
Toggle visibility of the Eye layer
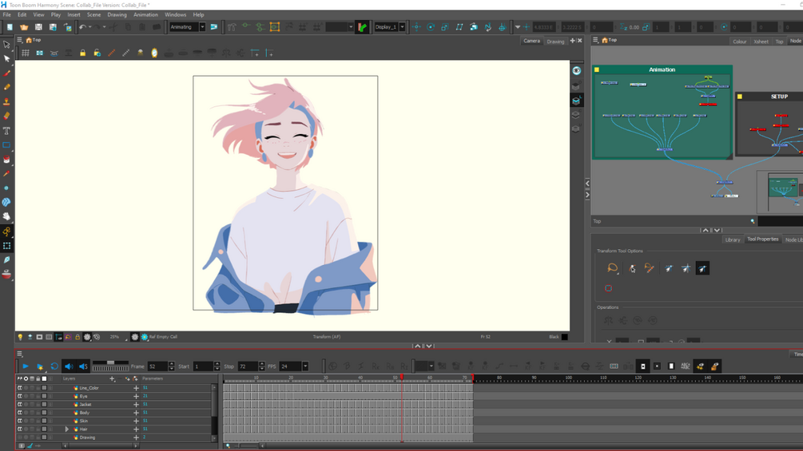pos(20,396)
